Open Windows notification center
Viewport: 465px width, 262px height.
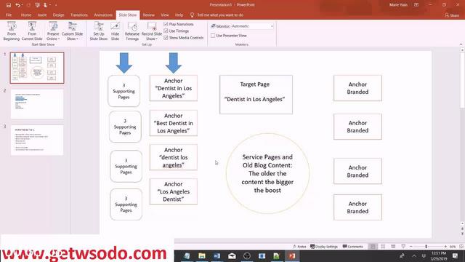456,255
